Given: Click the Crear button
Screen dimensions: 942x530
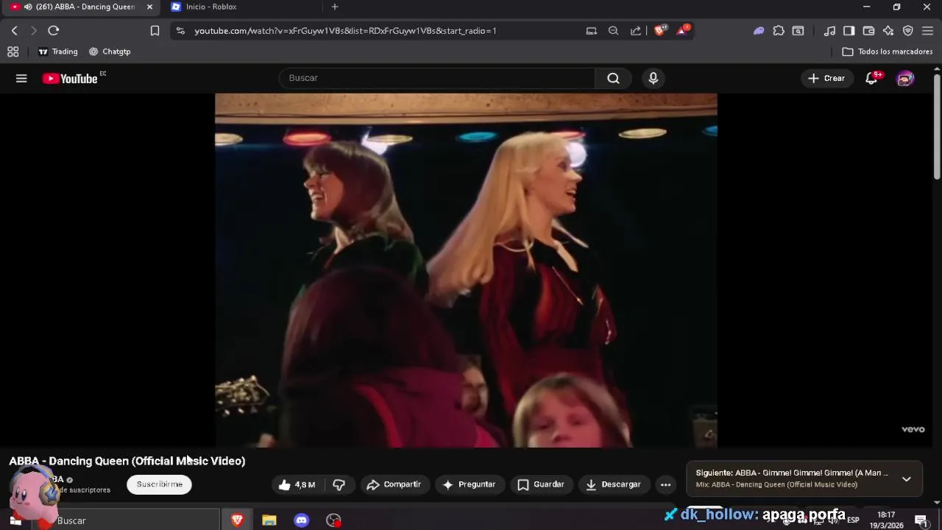Looking at the screenshot, I should click(x=826, y=78).
